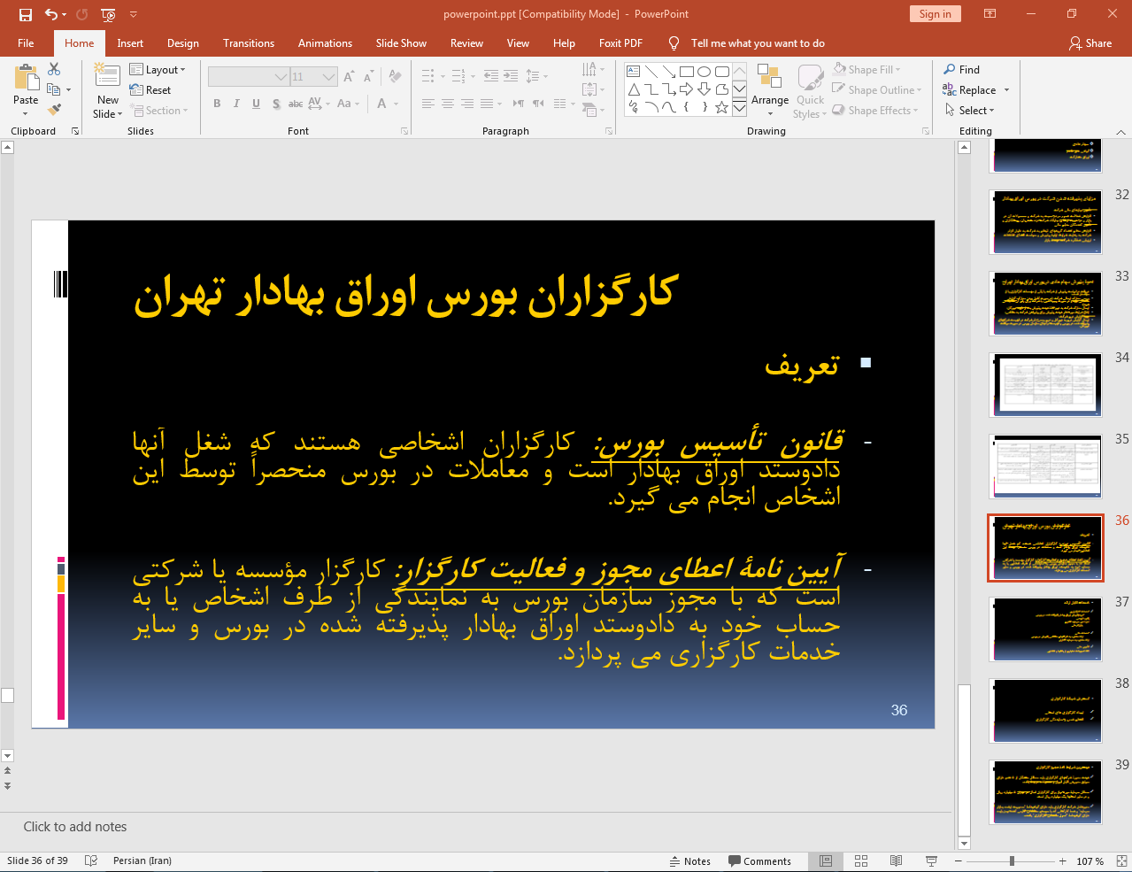Screen dimensions: 1132x872
Task: Toggle text Shadow
Action: pyautogui.click(x=276, y=104)
